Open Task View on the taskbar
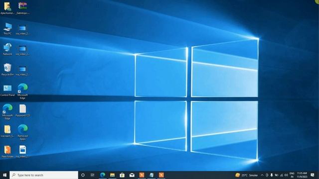The width and height of the screenshot is (319, 179). 93,175
